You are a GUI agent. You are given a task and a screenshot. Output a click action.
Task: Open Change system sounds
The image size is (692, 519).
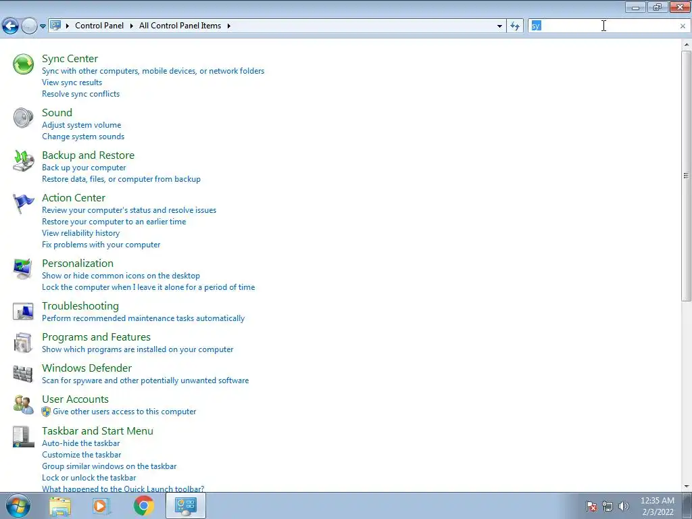coord(83,137)
